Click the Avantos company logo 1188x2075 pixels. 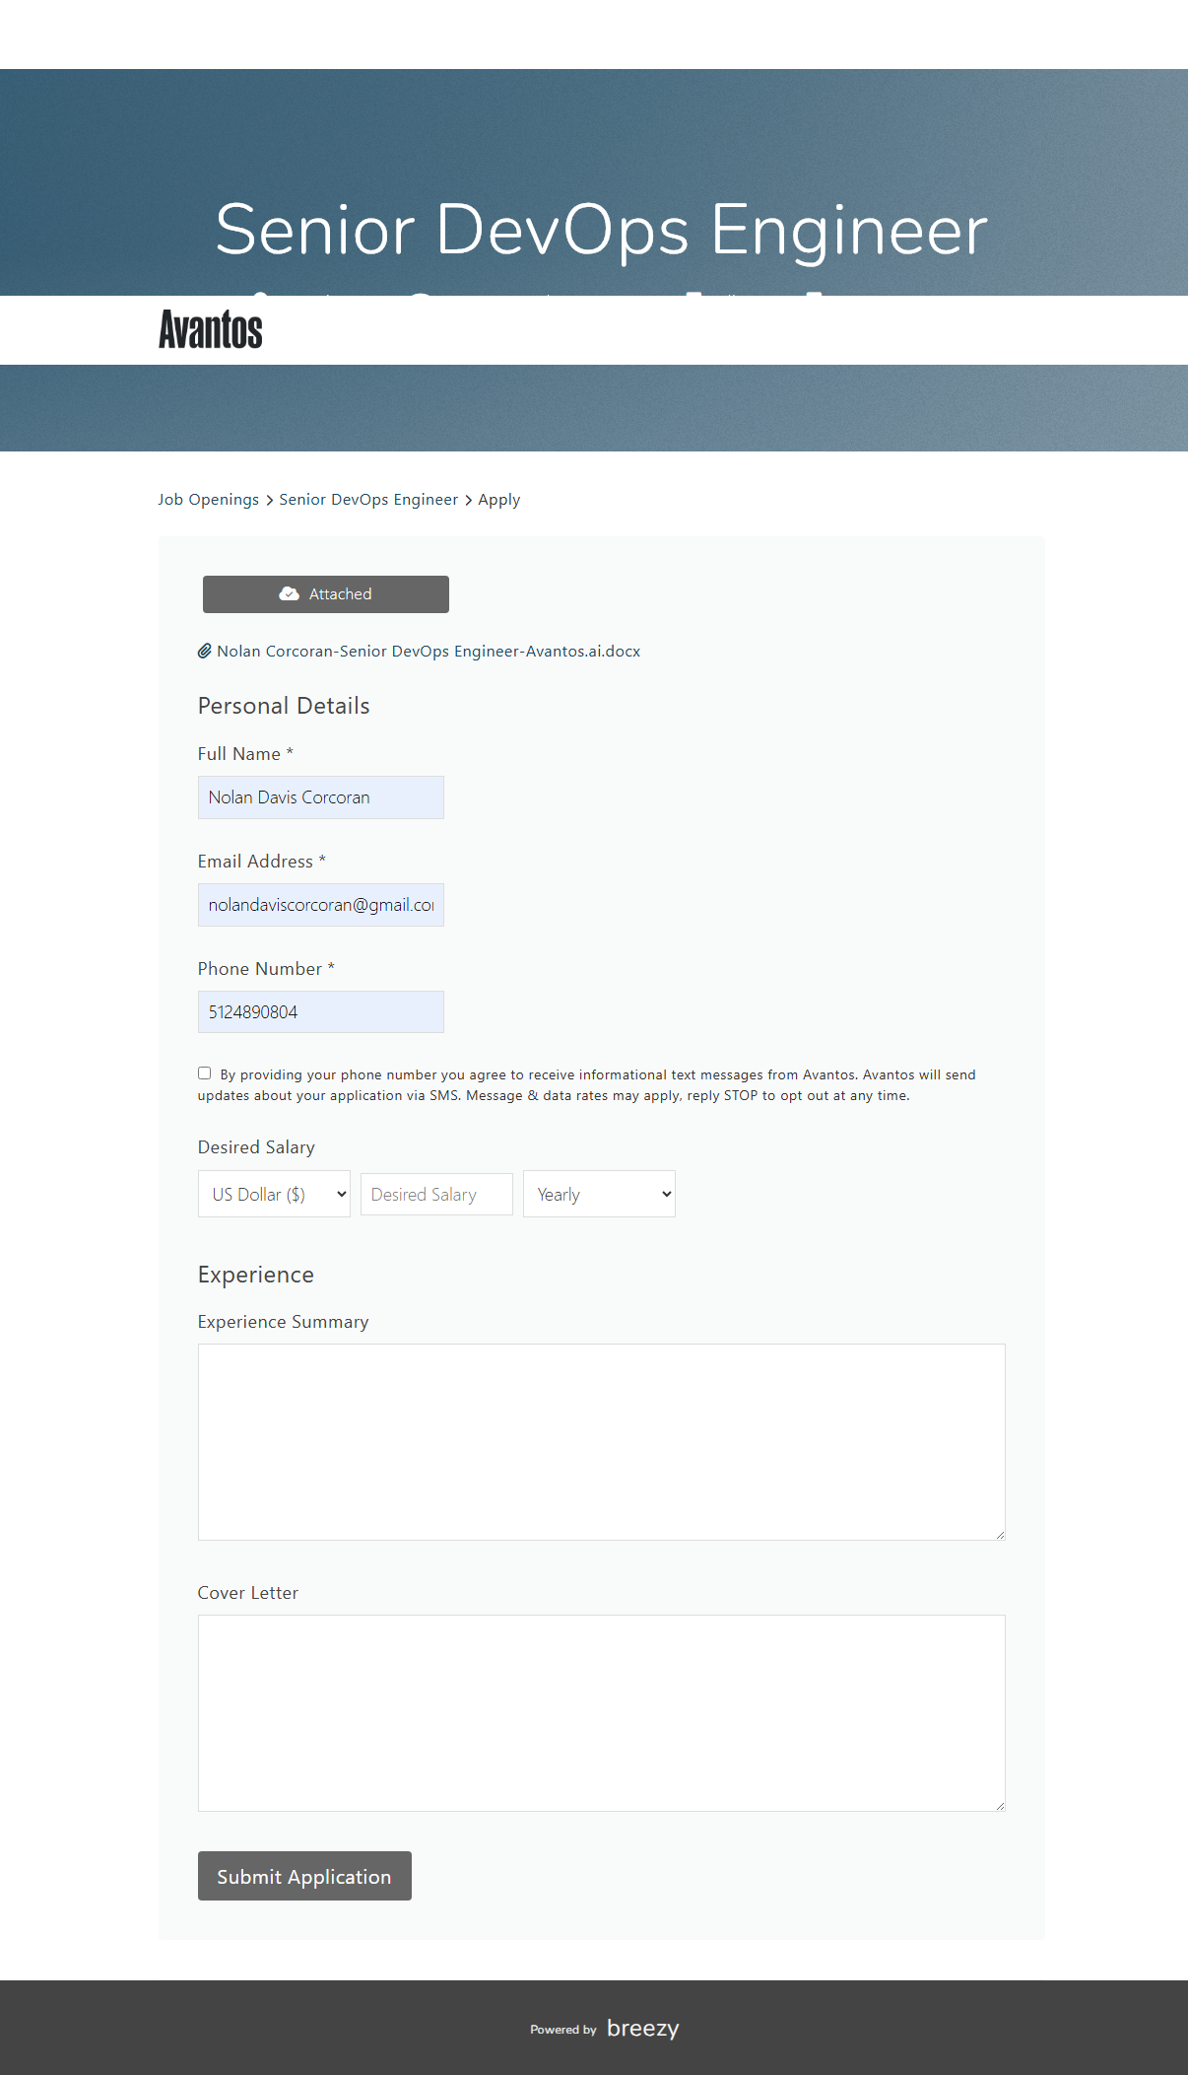click(x=211, y=329)
